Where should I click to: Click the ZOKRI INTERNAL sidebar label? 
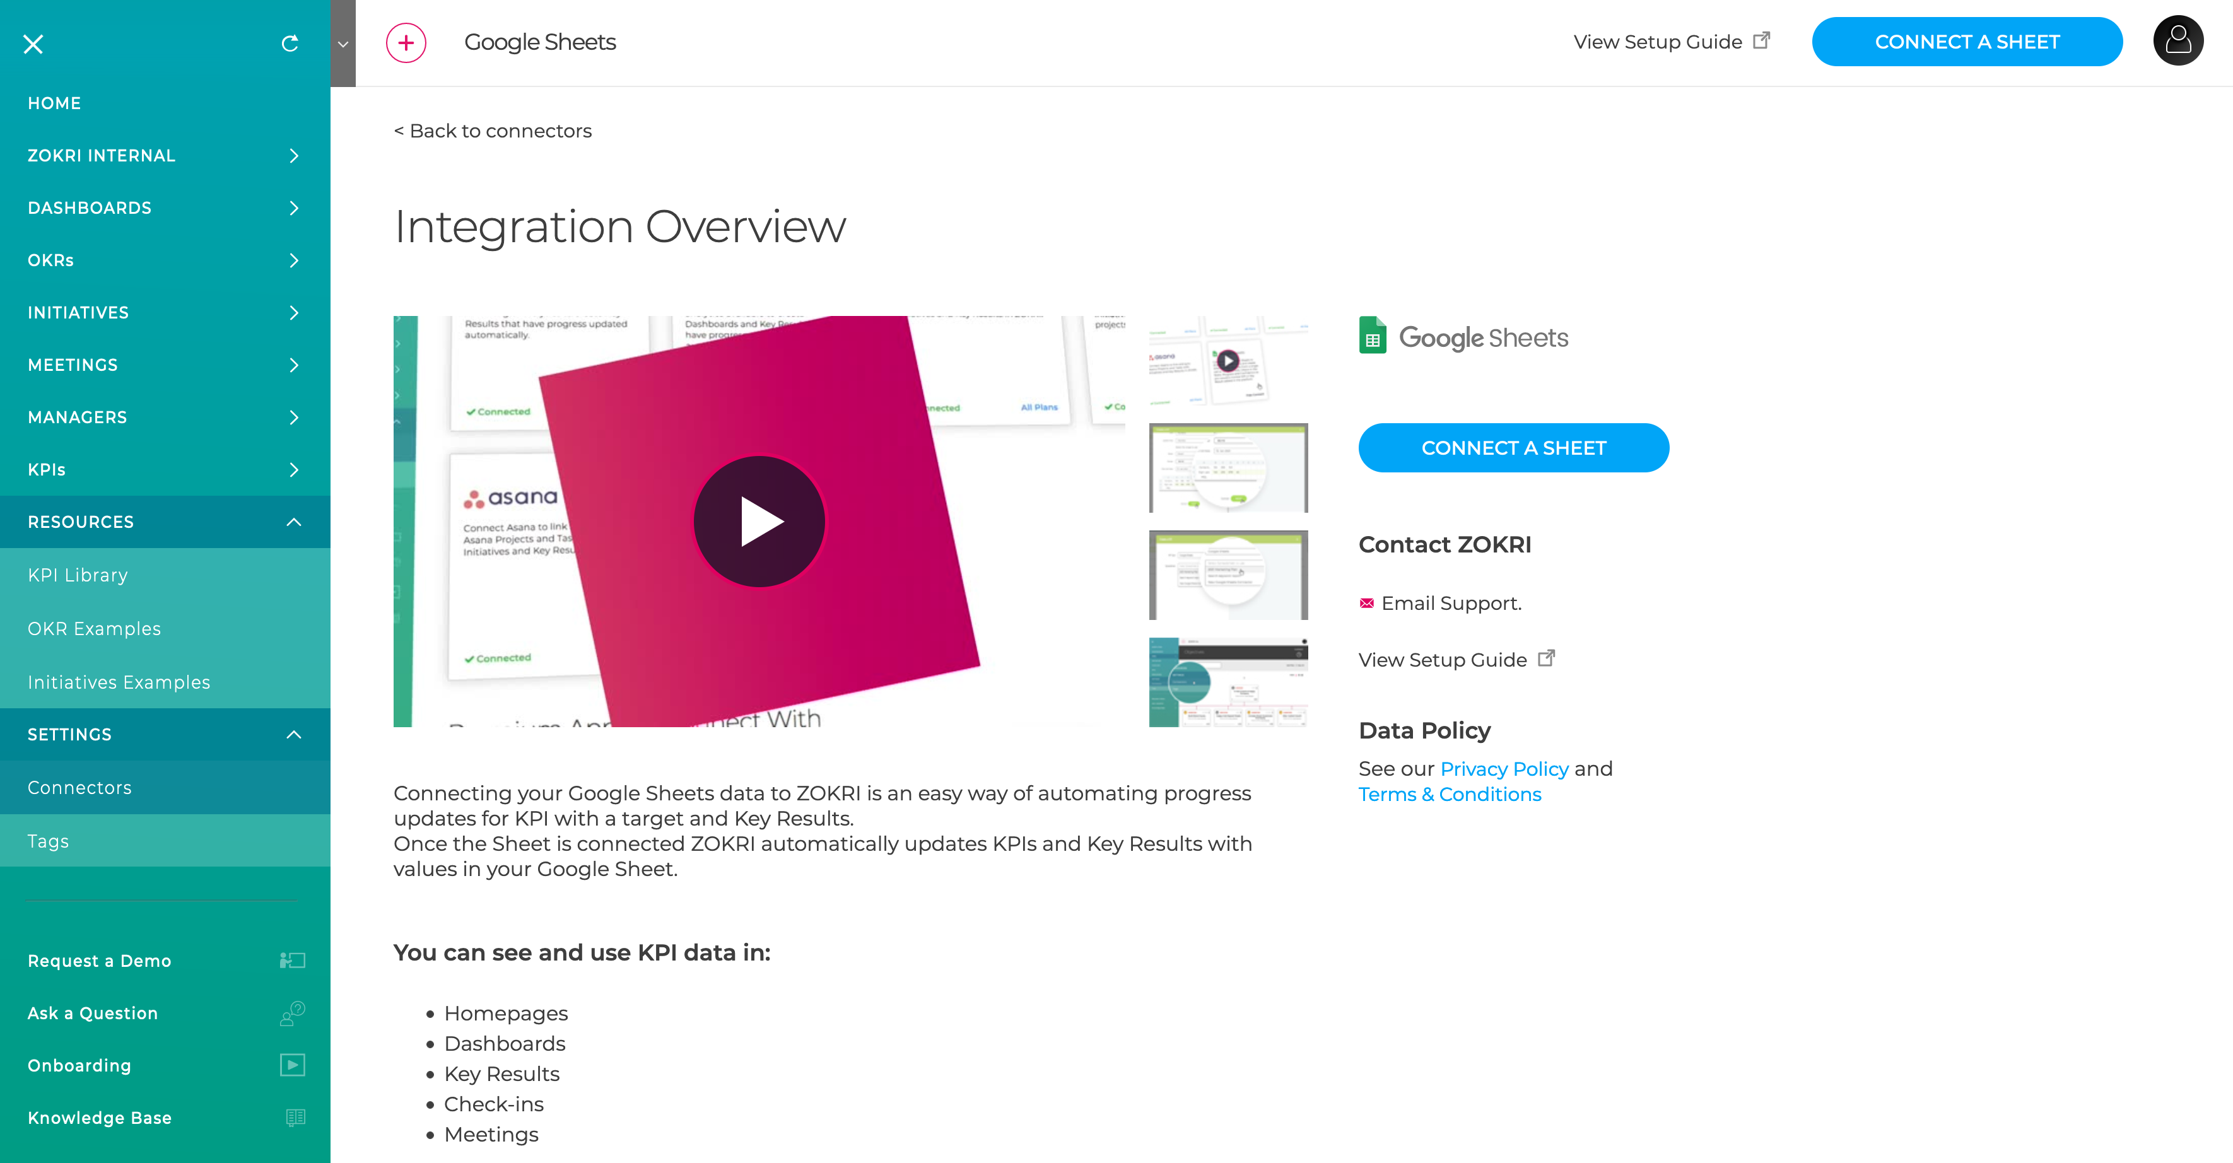[x=102, y=156]
